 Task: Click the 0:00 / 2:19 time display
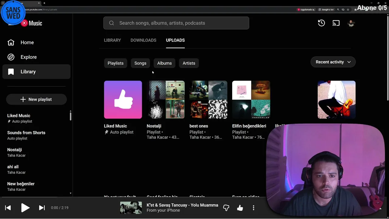(x=60, y=208)
